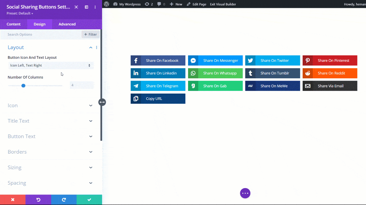Click Share On Tumblr button text
366x205 pixels.
(x=275, y=73)
